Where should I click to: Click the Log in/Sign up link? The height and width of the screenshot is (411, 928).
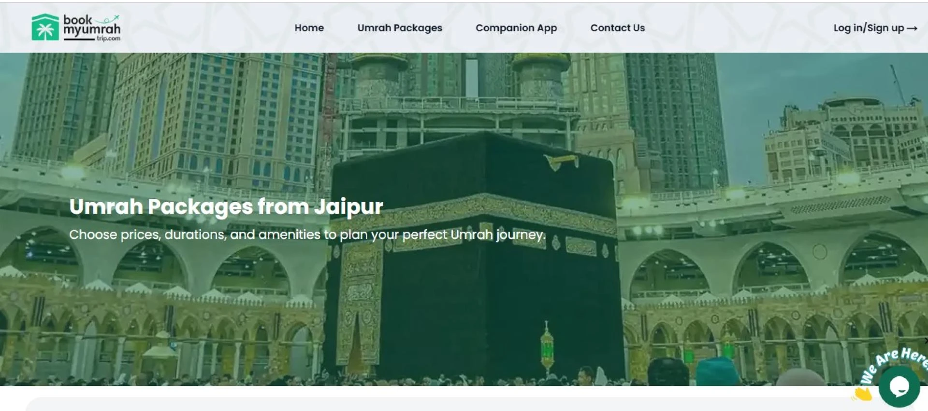tap(868, 28)
